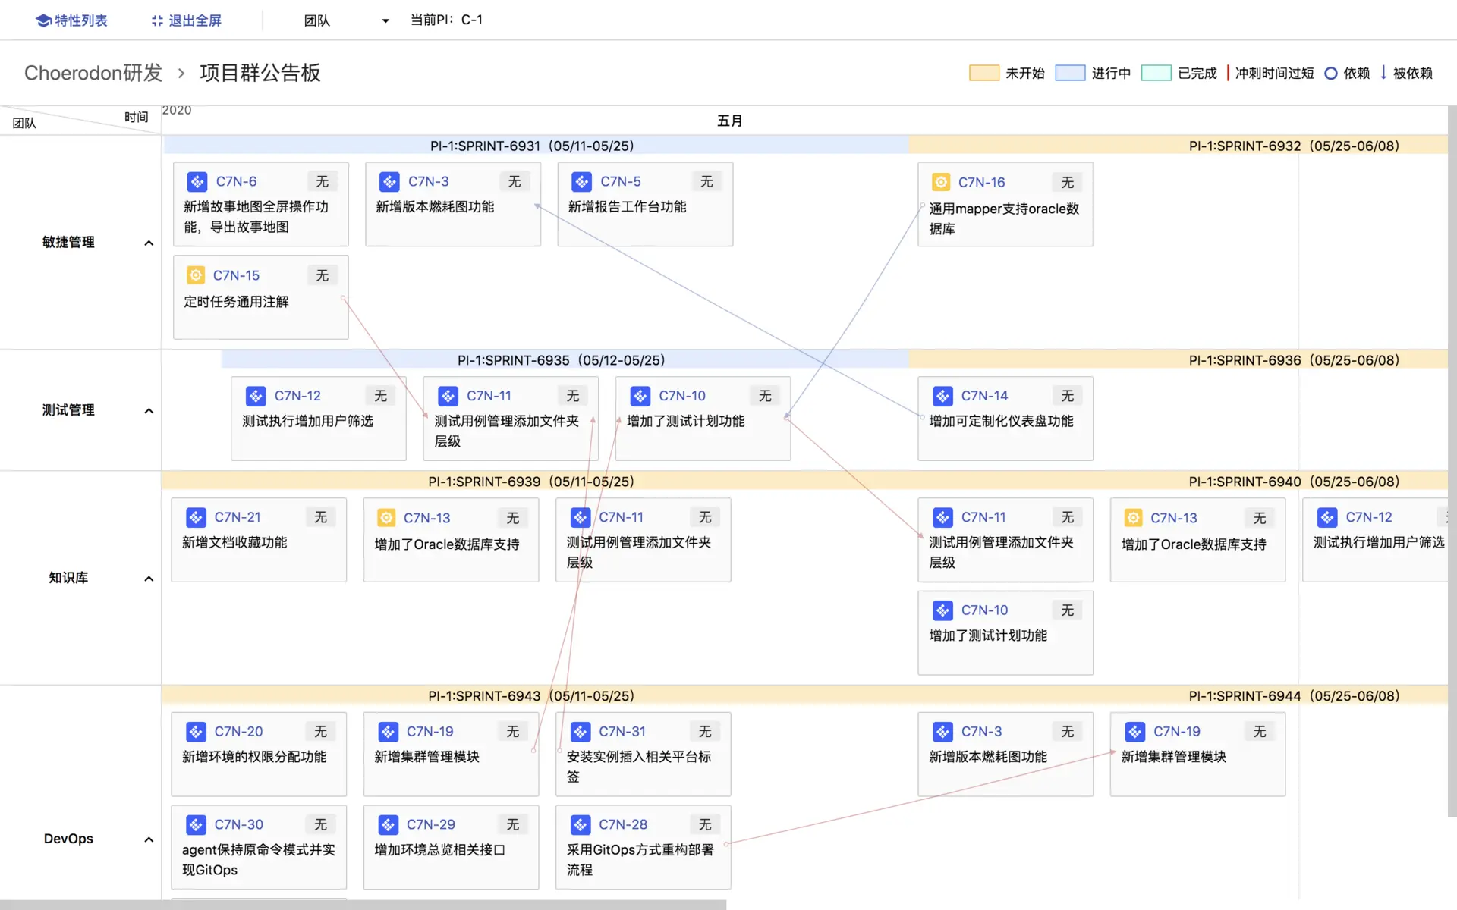The height and width of the screenshot is (910, 1457).
Task: Collapse the 敏捷管理 team row
Action: coord(149,243)
